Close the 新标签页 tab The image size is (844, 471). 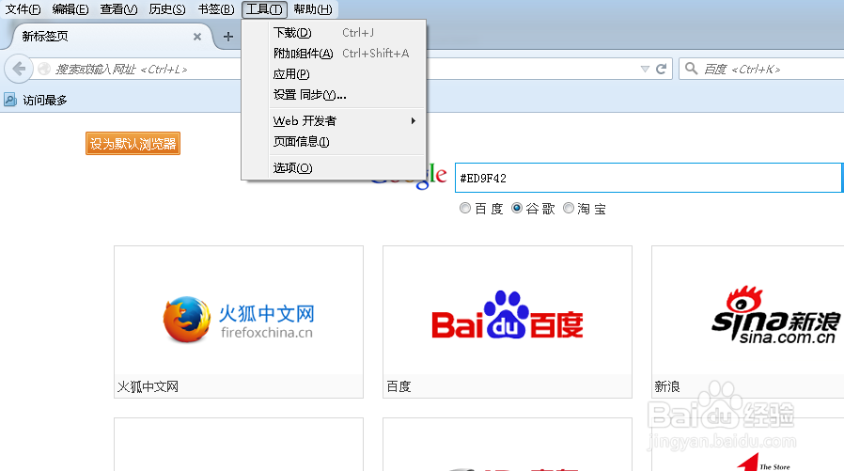[197, 37]
